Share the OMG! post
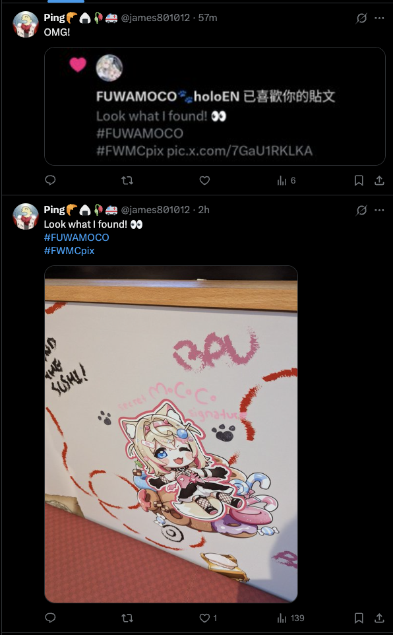The image size is (393, 635). pyautogui.click(x=379, y=180)
